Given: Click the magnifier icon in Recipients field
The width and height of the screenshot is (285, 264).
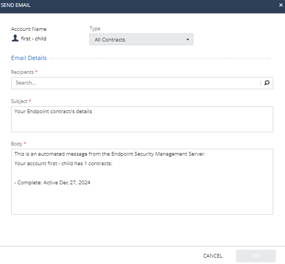Looking at the screenshot, I should 267,83.
